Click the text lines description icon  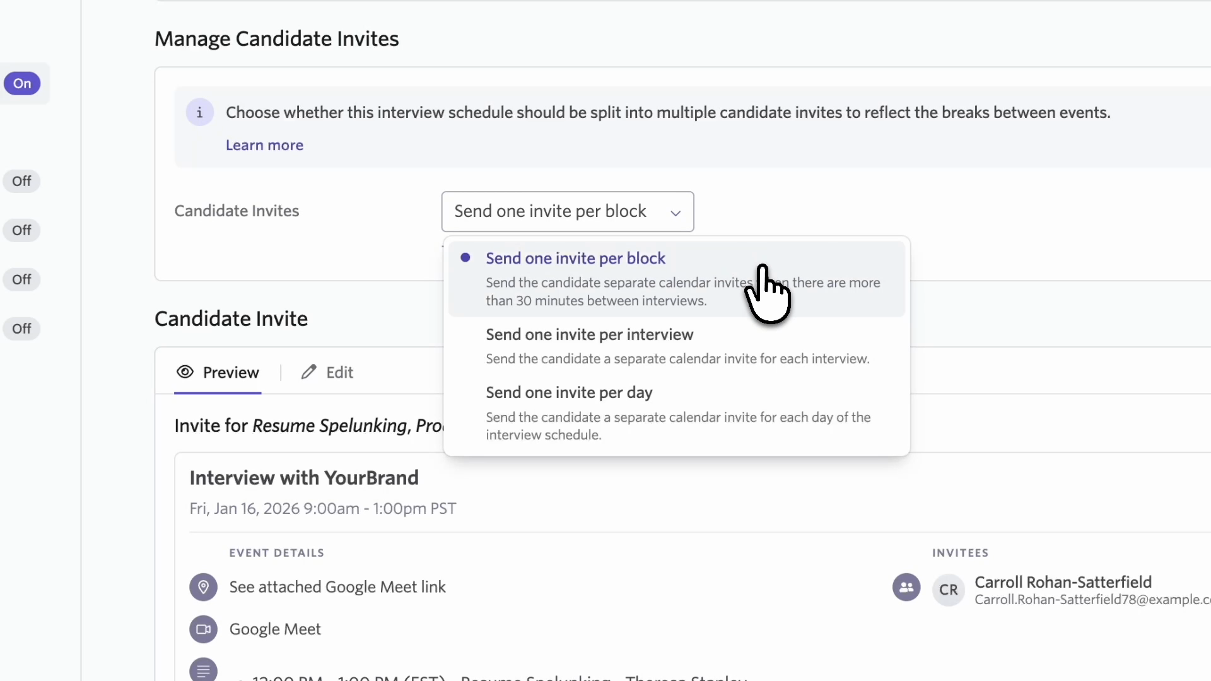click(x=203, y=670)
